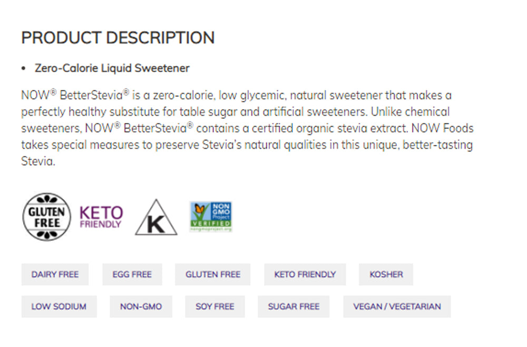Open the NON-GMO tag button
Screen dimensions: 527x347
click(141, 307)
